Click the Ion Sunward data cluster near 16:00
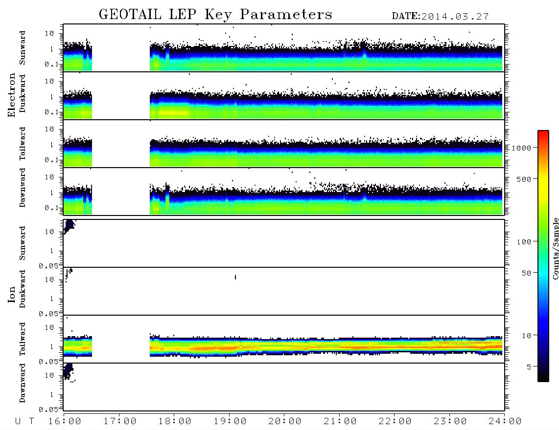The image size is (559, 430). point(69,226)
